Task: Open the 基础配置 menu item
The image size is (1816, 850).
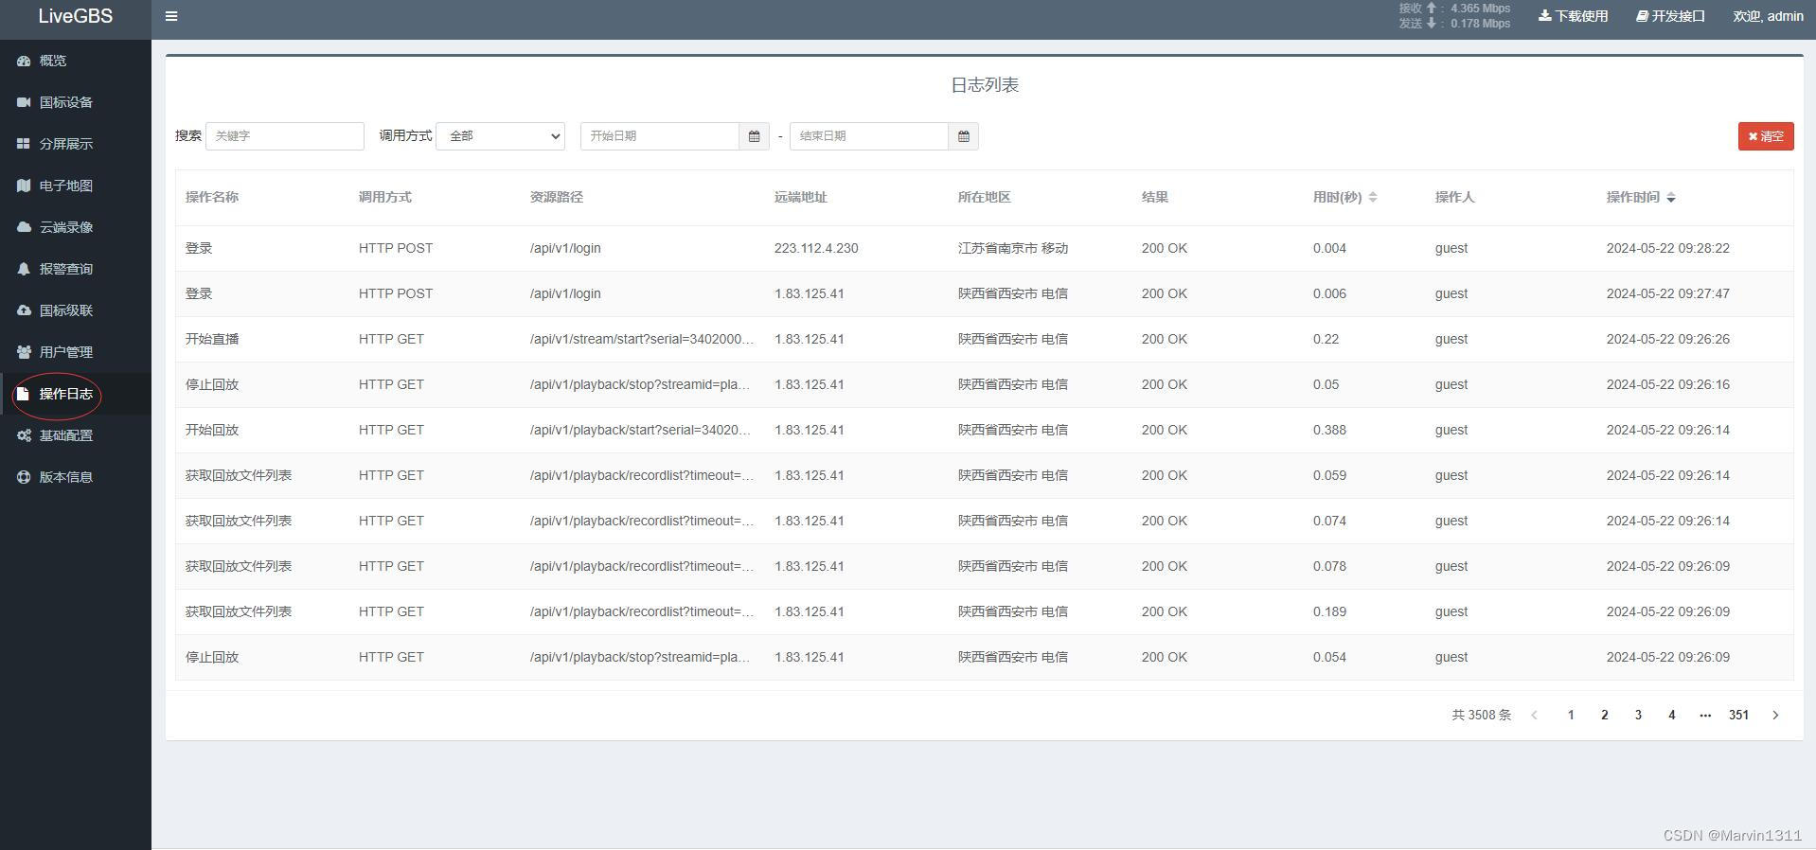Action: tap(76, 435)
